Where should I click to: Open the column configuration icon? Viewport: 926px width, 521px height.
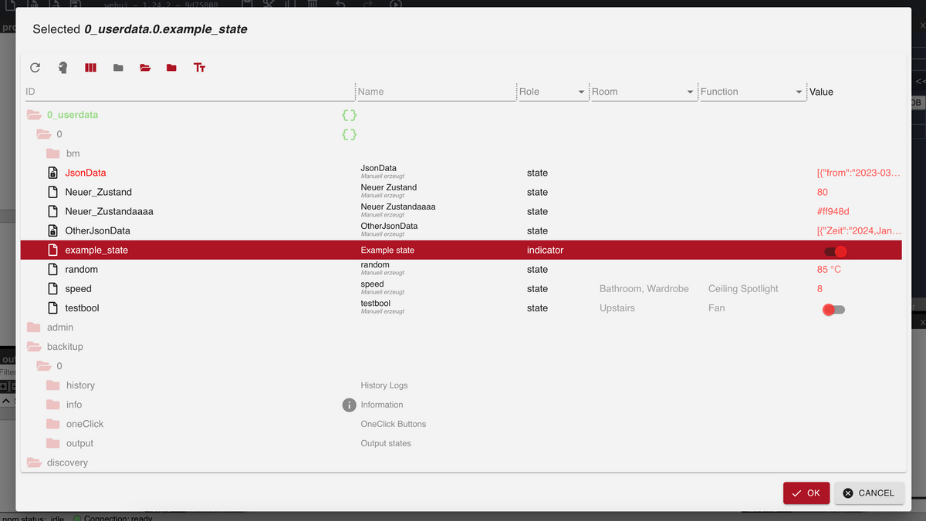(x=90, y=68)
